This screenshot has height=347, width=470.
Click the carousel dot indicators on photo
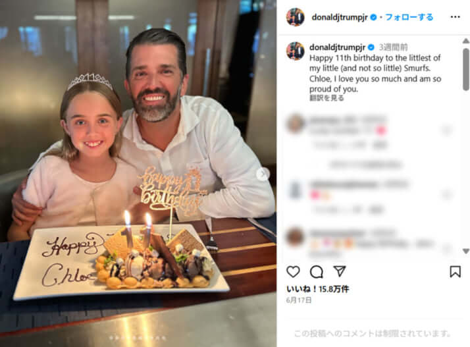pyautogui.click(x=138, y=338)
